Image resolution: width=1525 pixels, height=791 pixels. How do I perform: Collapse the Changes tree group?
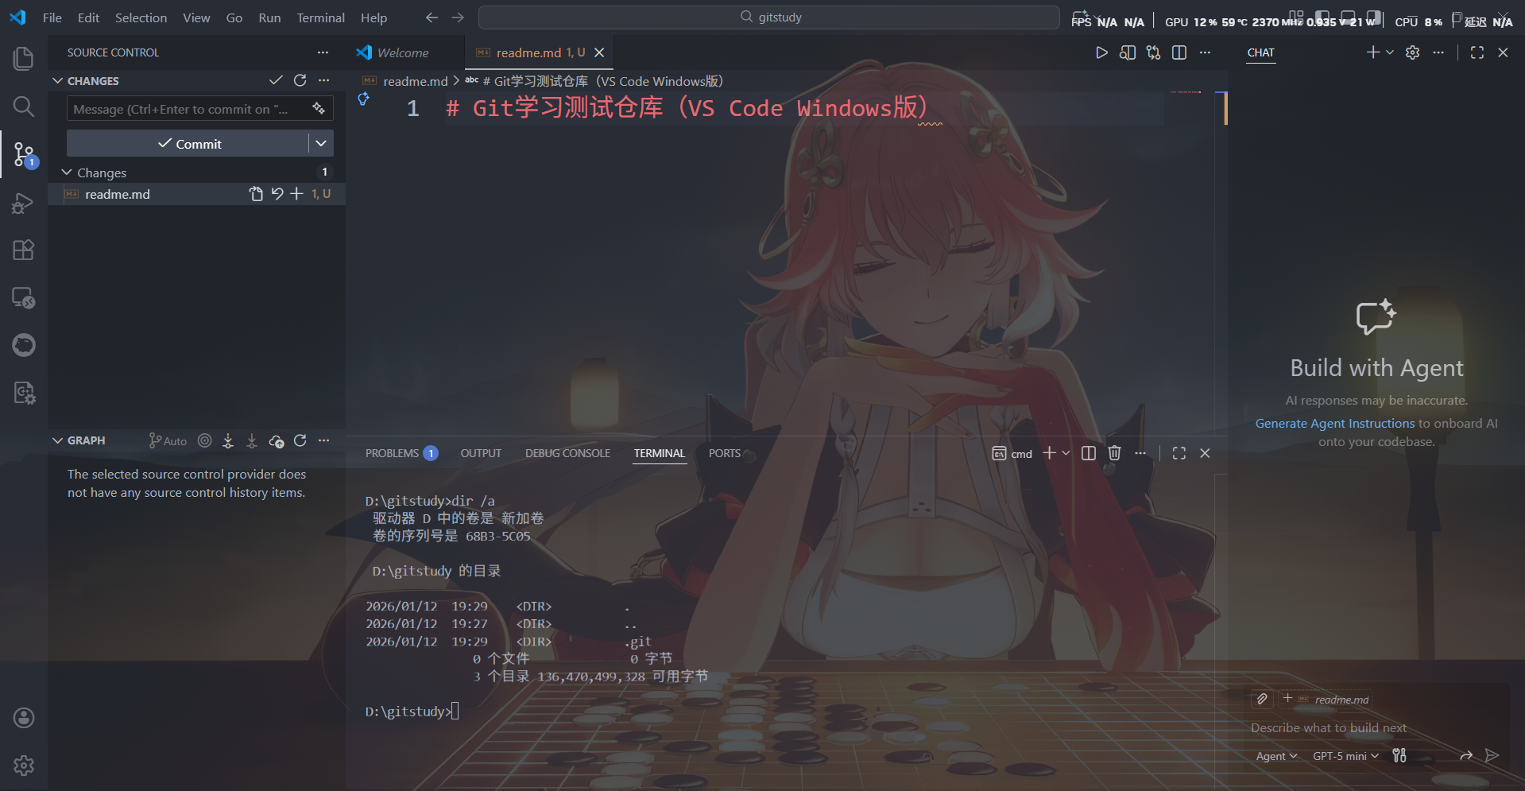(67, 173)
